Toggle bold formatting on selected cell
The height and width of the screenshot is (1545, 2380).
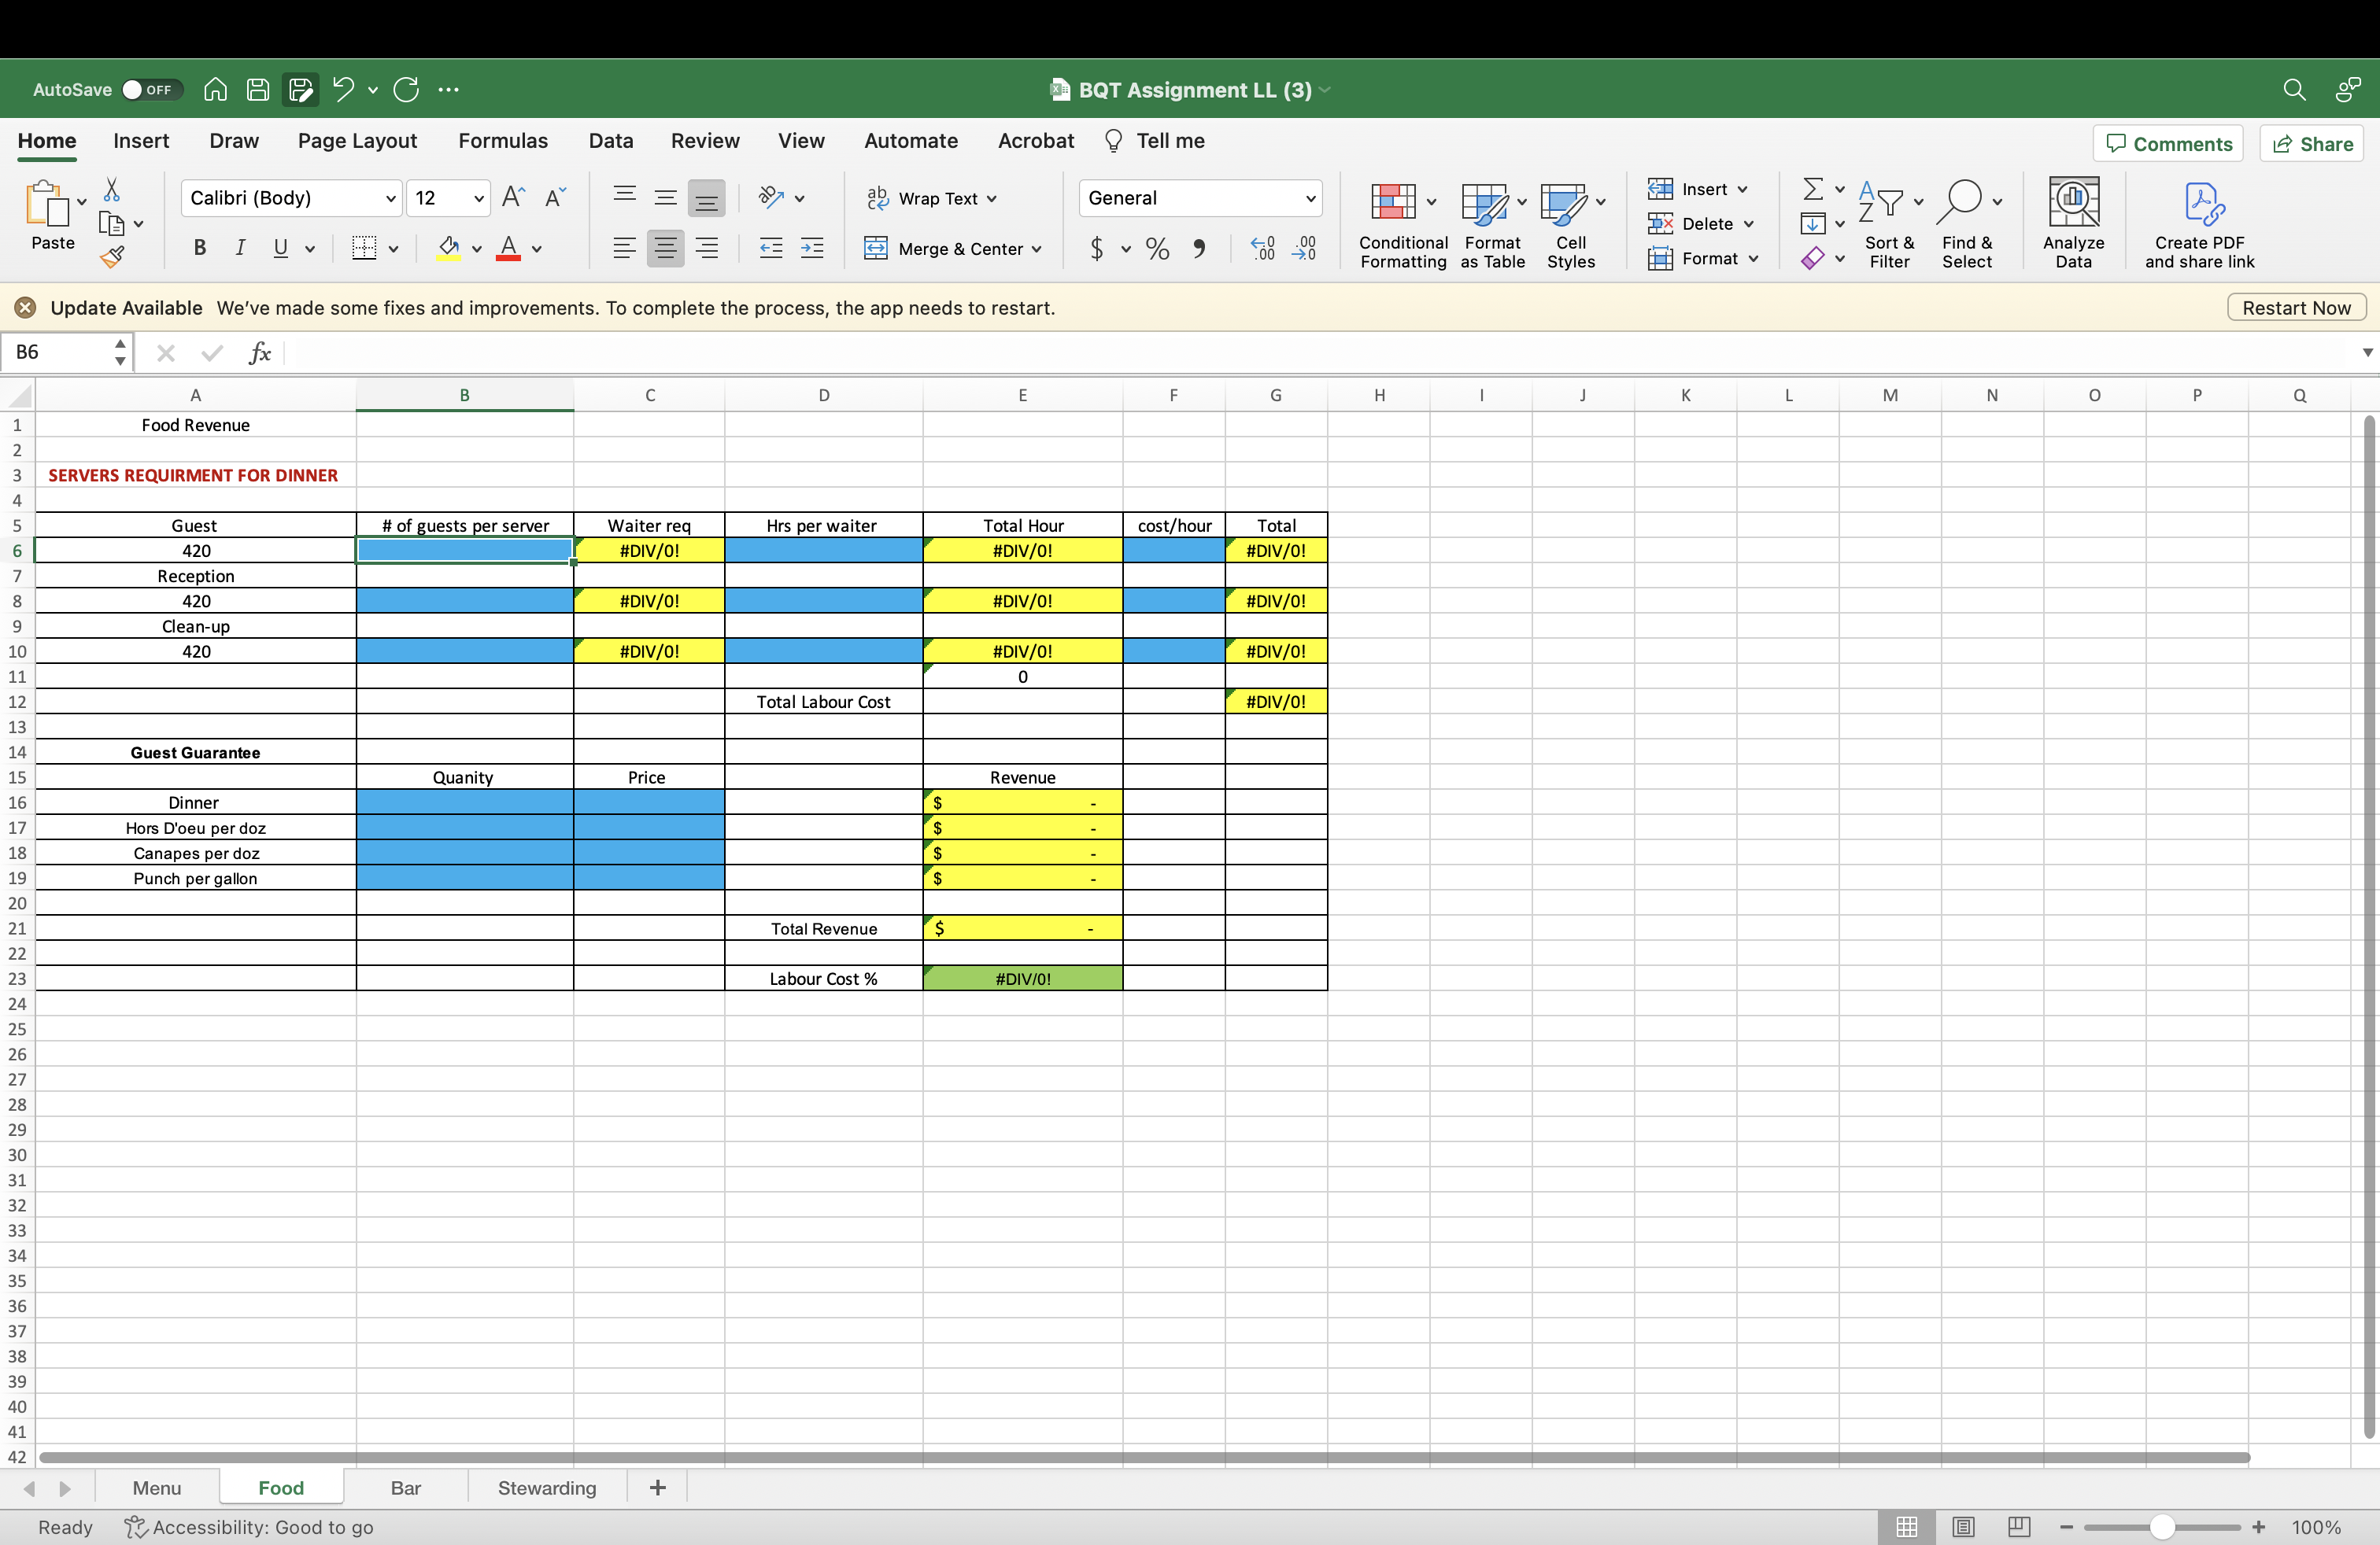198,248
